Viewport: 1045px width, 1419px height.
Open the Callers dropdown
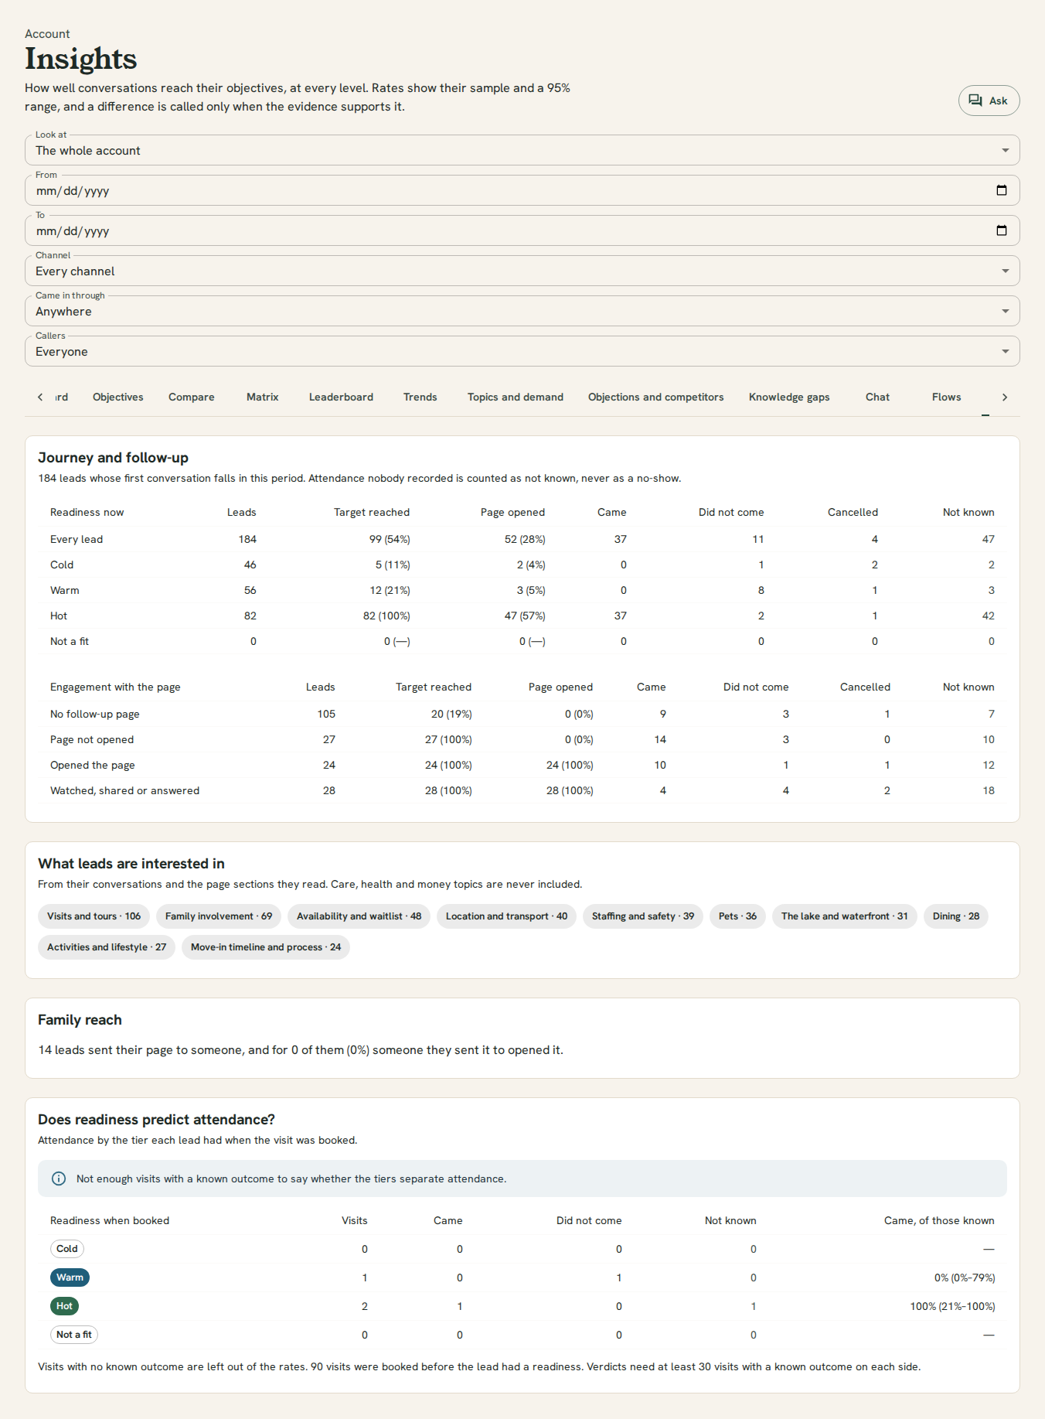522,351
